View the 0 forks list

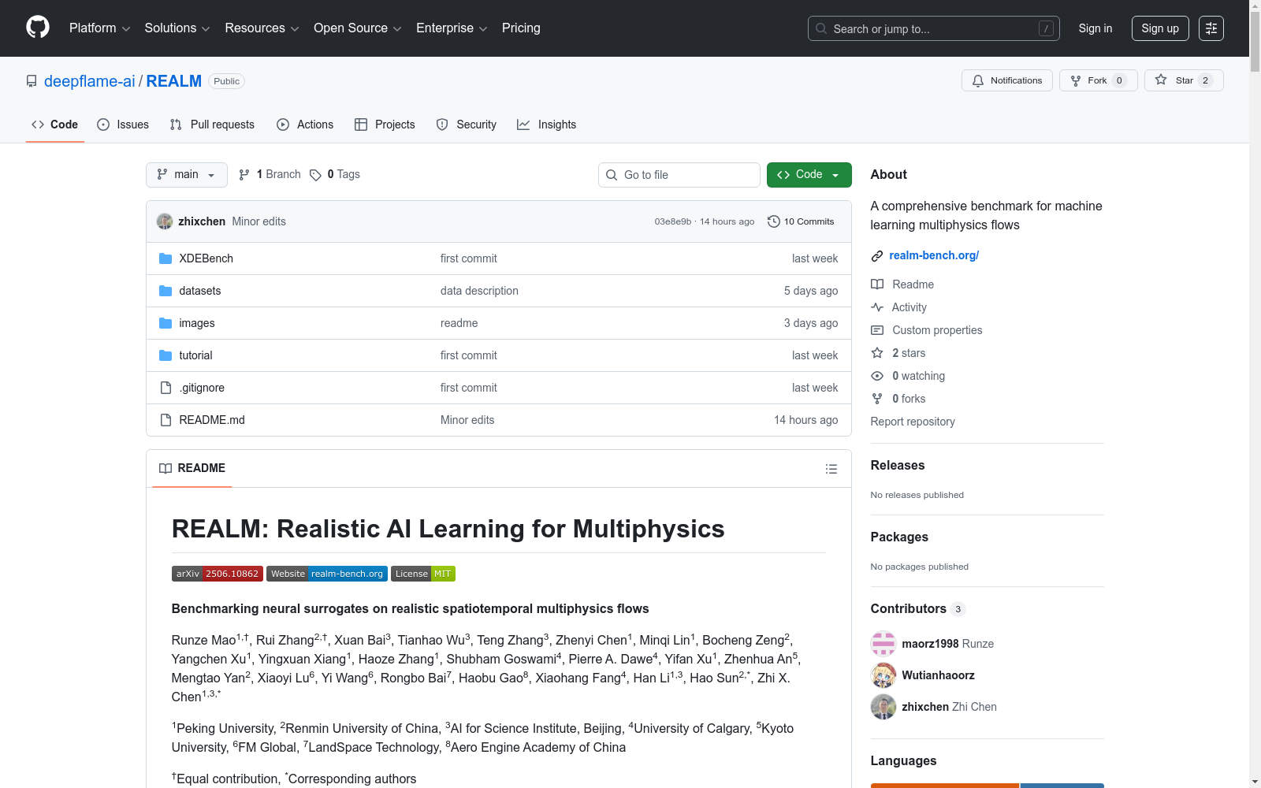[898, 399]
